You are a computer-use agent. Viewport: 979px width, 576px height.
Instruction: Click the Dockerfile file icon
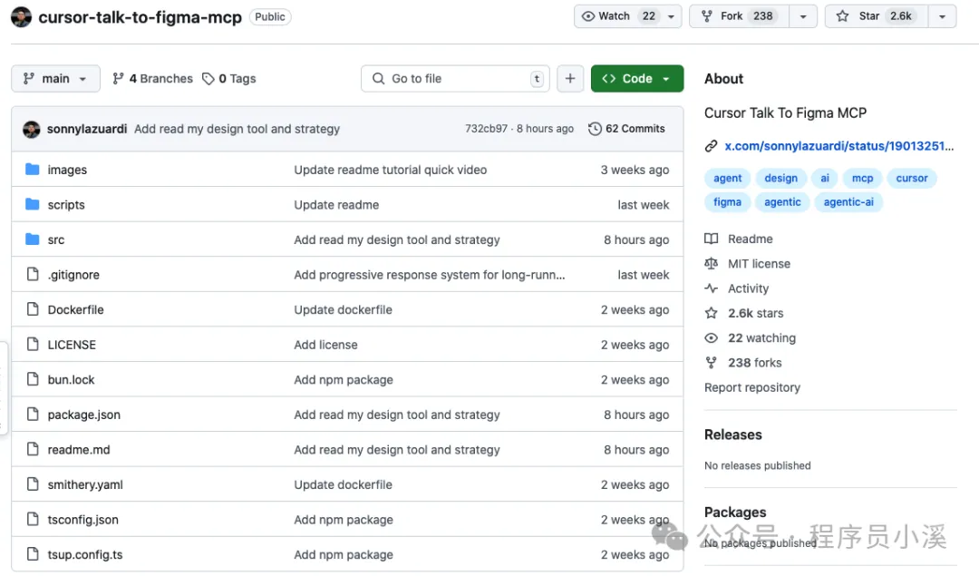33,309
